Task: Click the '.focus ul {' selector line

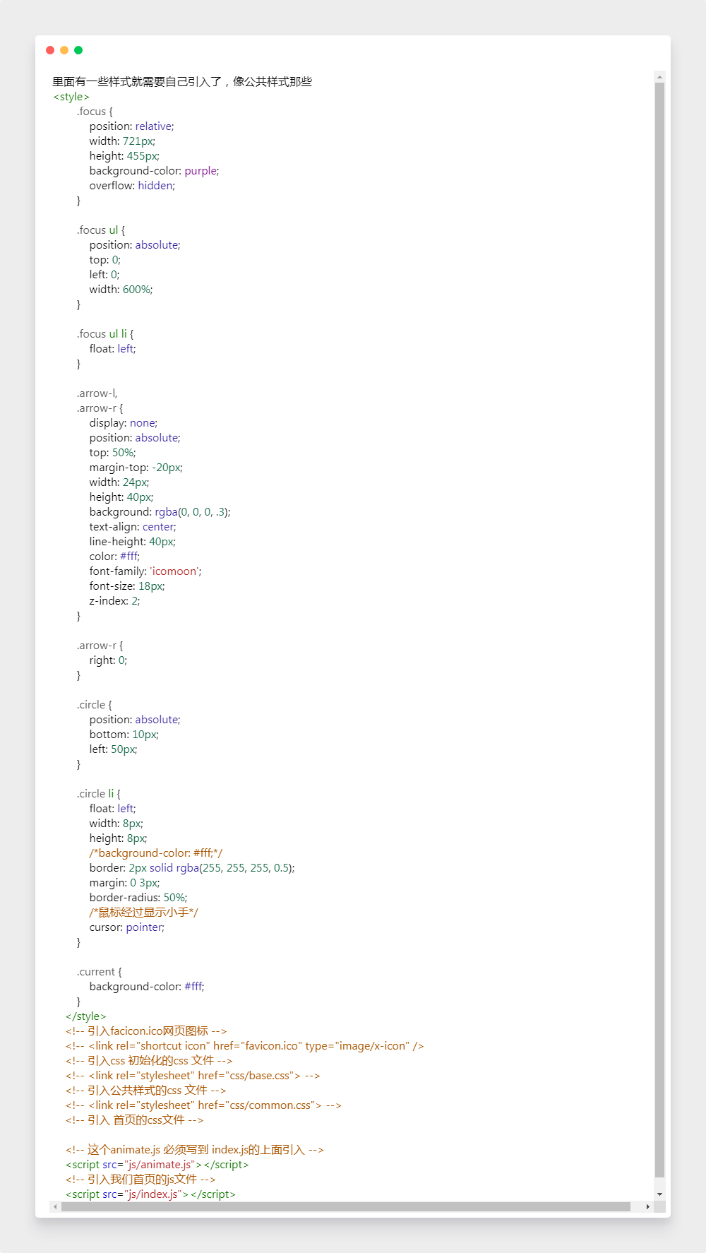Action: [101, 230]
